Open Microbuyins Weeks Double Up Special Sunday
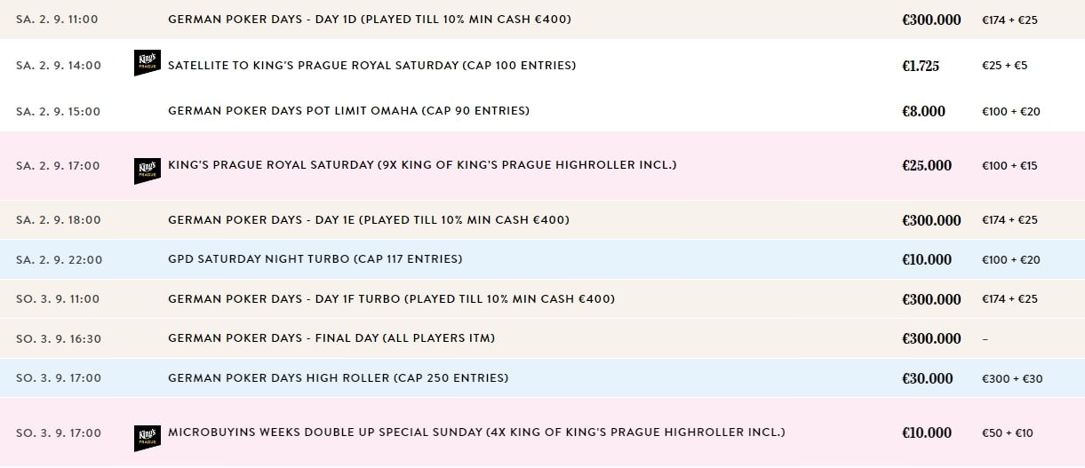1085x468 pixels. pos(476,432)
